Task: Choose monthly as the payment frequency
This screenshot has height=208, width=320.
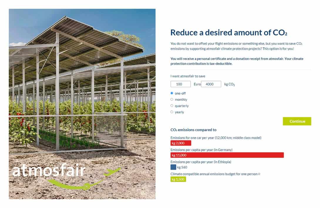Action: [172, 99]
